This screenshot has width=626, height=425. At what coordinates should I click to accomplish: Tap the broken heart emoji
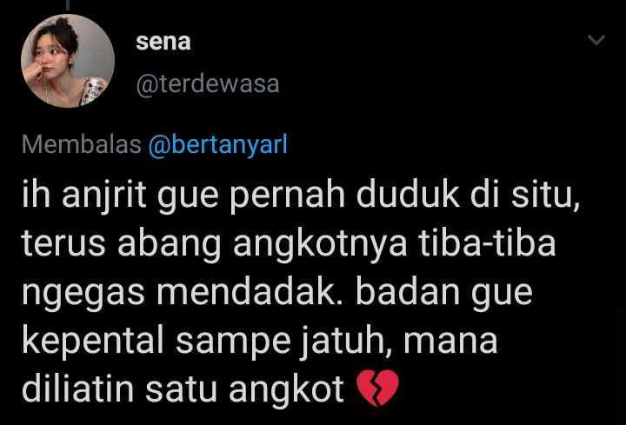[376, 388]
